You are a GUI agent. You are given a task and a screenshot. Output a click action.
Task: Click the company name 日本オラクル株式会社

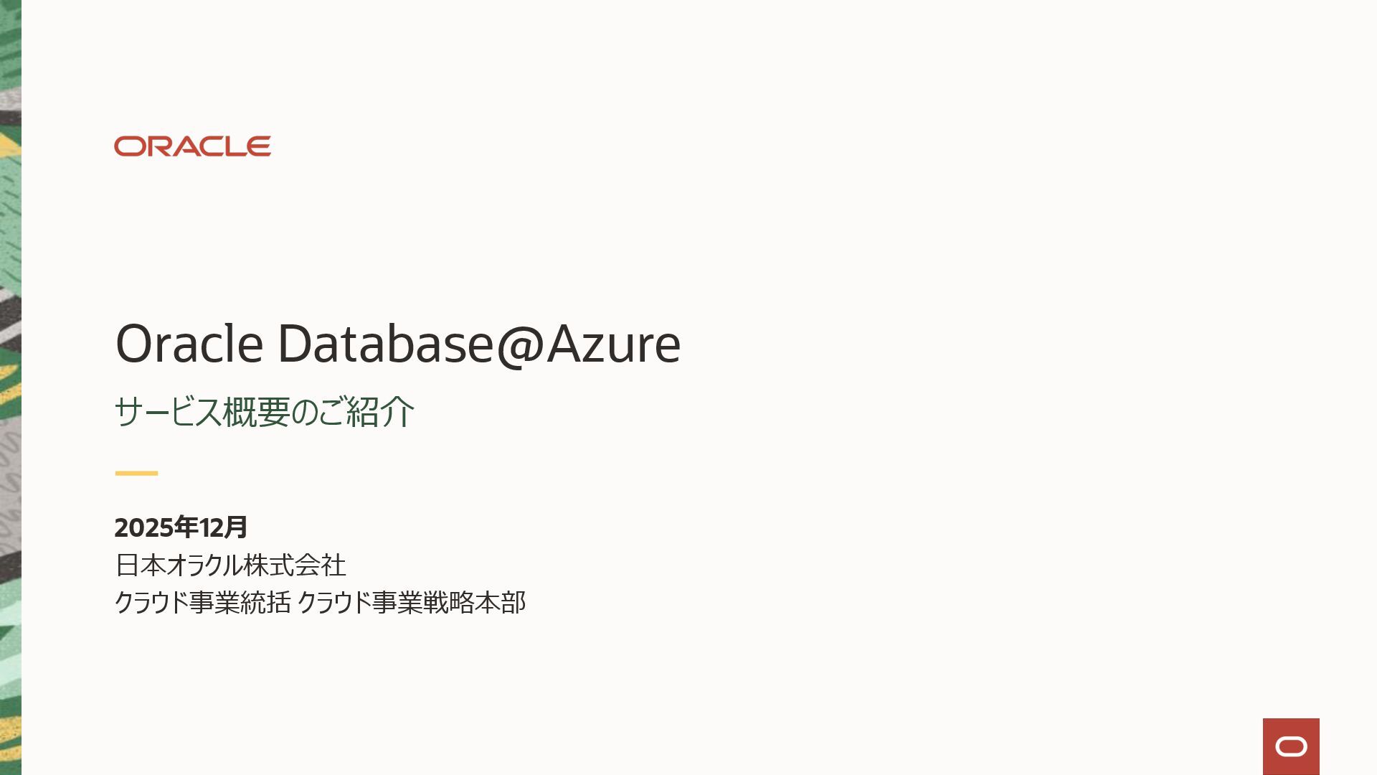coord(230,565)
